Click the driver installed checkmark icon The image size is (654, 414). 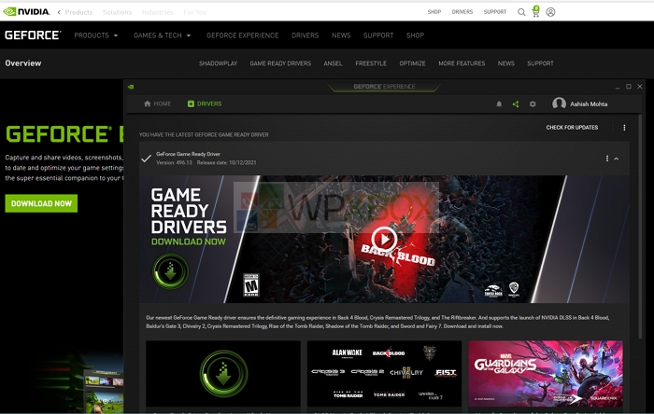coord(146,159)
